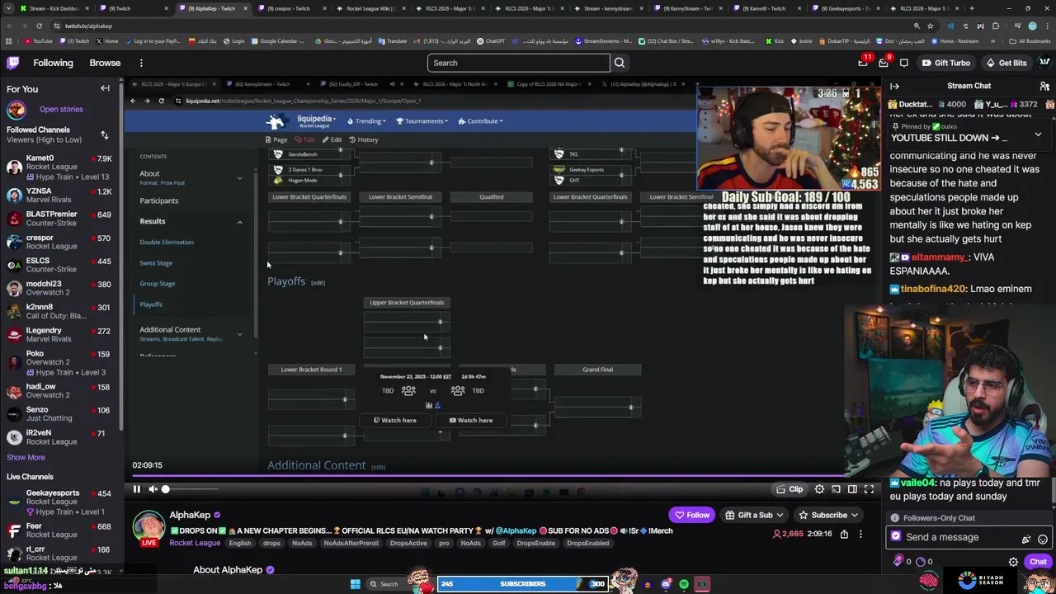Open Twitch notifications inbox with 9 badge
This screenshot has height=594, width=1056.
(884, 63)
